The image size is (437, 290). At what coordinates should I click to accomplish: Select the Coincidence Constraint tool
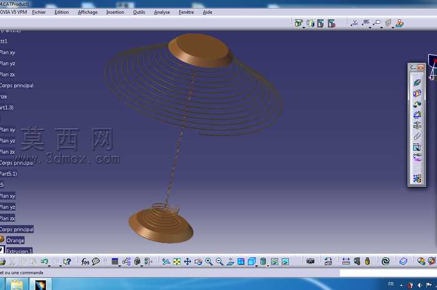[417, 82]
